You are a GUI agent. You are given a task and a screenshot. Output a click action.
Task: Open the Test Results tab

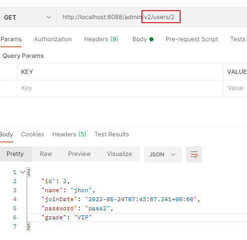pyautogui.click(x=112, y=134)
